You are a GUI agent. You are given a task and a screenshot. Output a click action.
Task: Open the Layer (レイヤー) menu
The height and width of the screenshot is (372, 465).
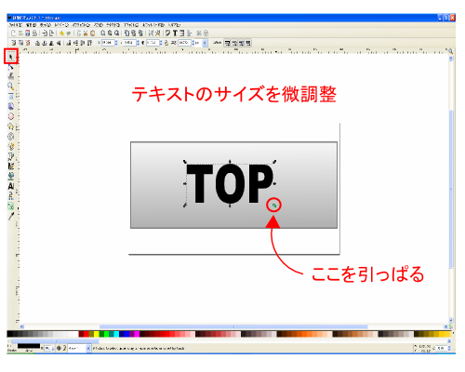point(61,25)
